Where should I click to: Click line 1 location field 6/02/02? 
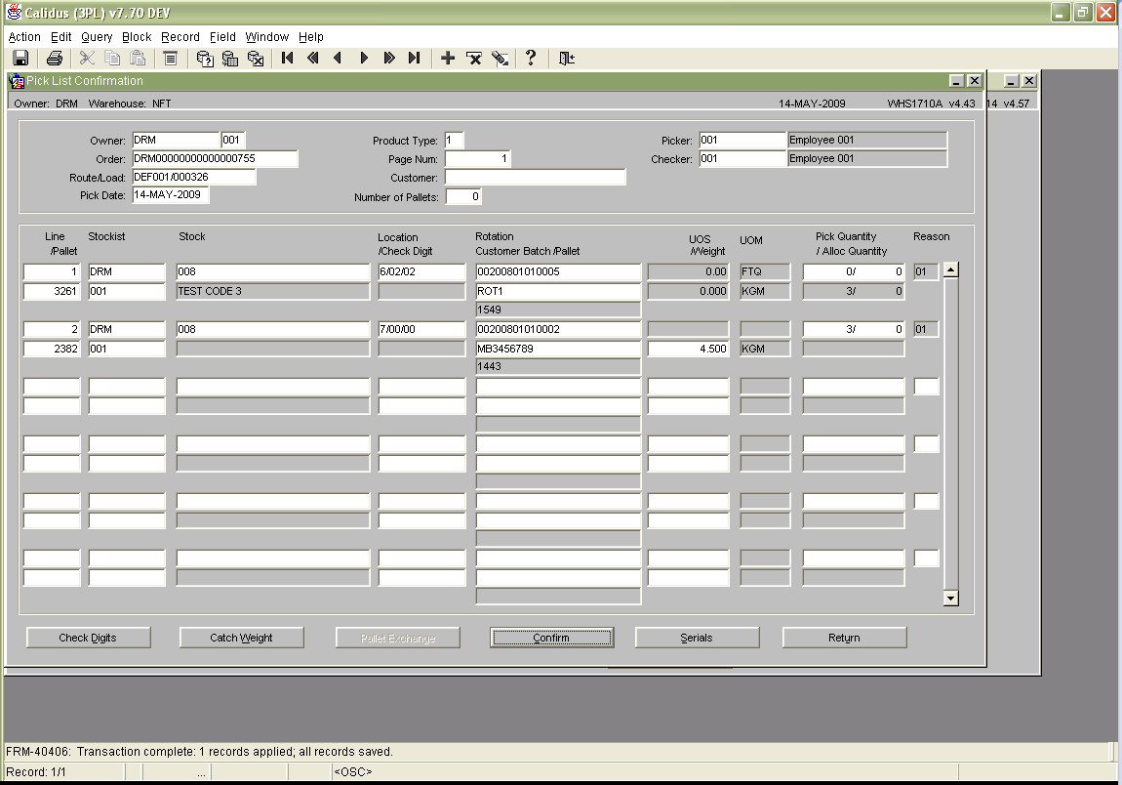tap(421, 271)
